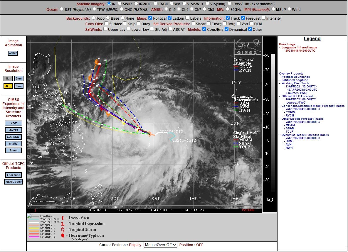Open the Fcst Disc product
This screenshot has width=348, height=252.
point(14,175)
